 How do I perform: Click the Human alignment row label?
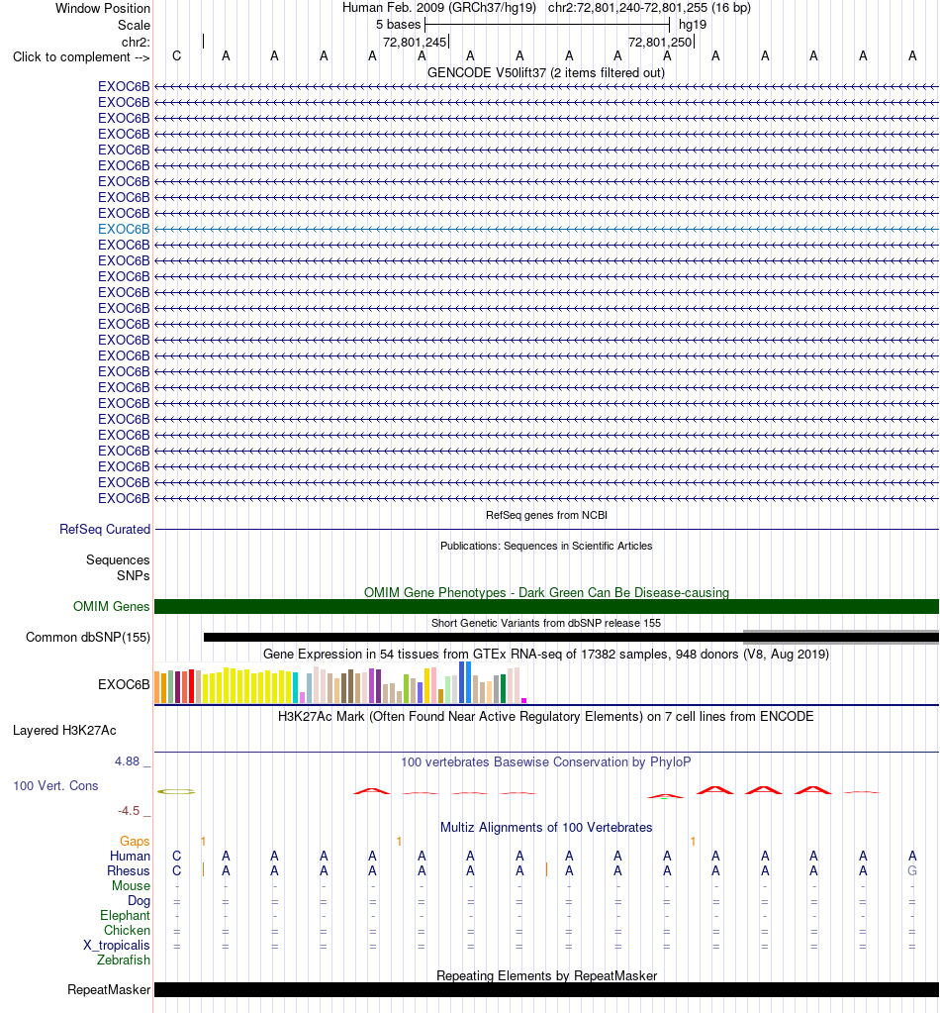(130, 856)
